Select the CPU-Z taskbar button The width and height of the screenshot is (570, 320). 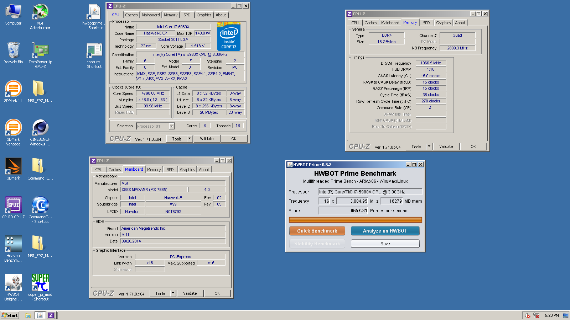click(x=51, y=315)
